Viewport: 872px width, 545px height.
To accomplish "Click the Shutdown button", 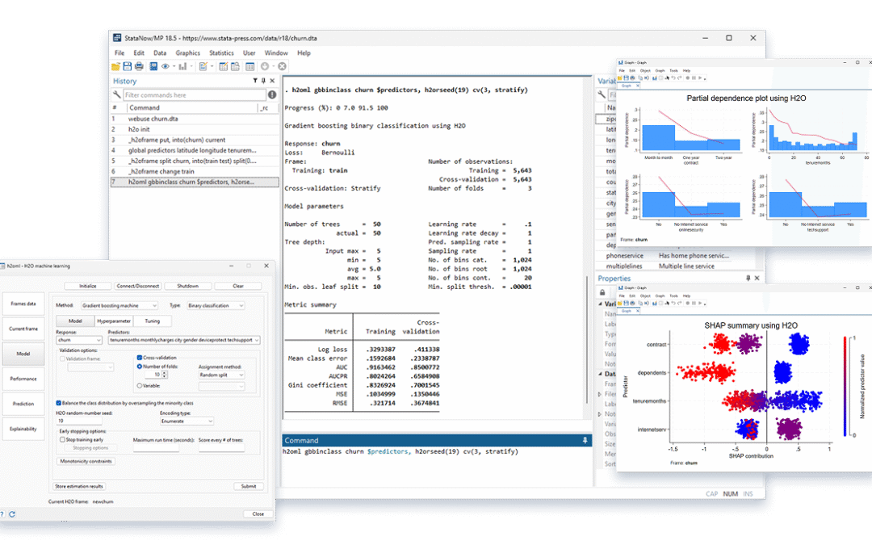I will (188, 286).
